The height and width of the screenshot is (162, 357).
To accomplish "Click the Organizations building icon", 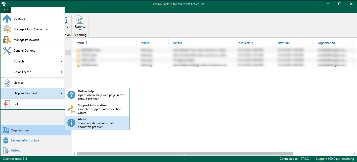I will pos(6,130).
